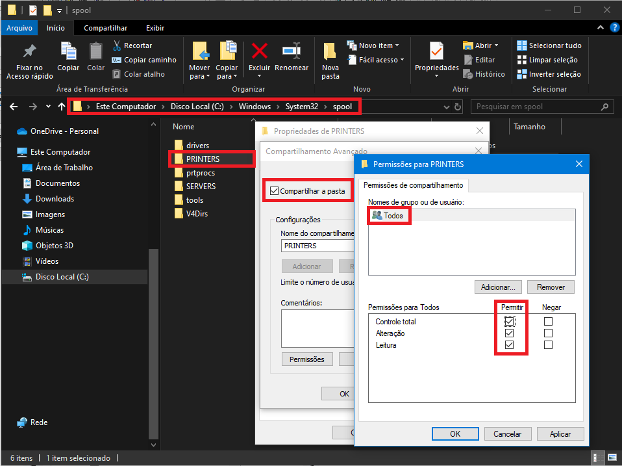This screenshot has height=466, width=622.
Task: Uncheck Permitir for Leitura
Action: (509, 344)
